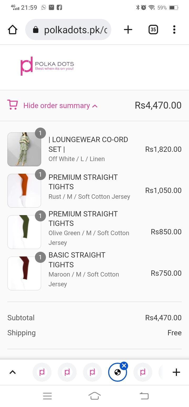Open Maroon Basic Straight Tights thumbnail
The image size is (189, 407).
coord(24,273)
